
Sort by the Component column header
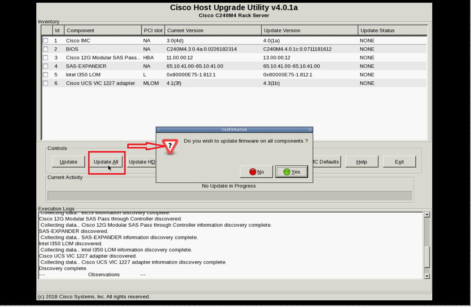(x=103, y=30)
